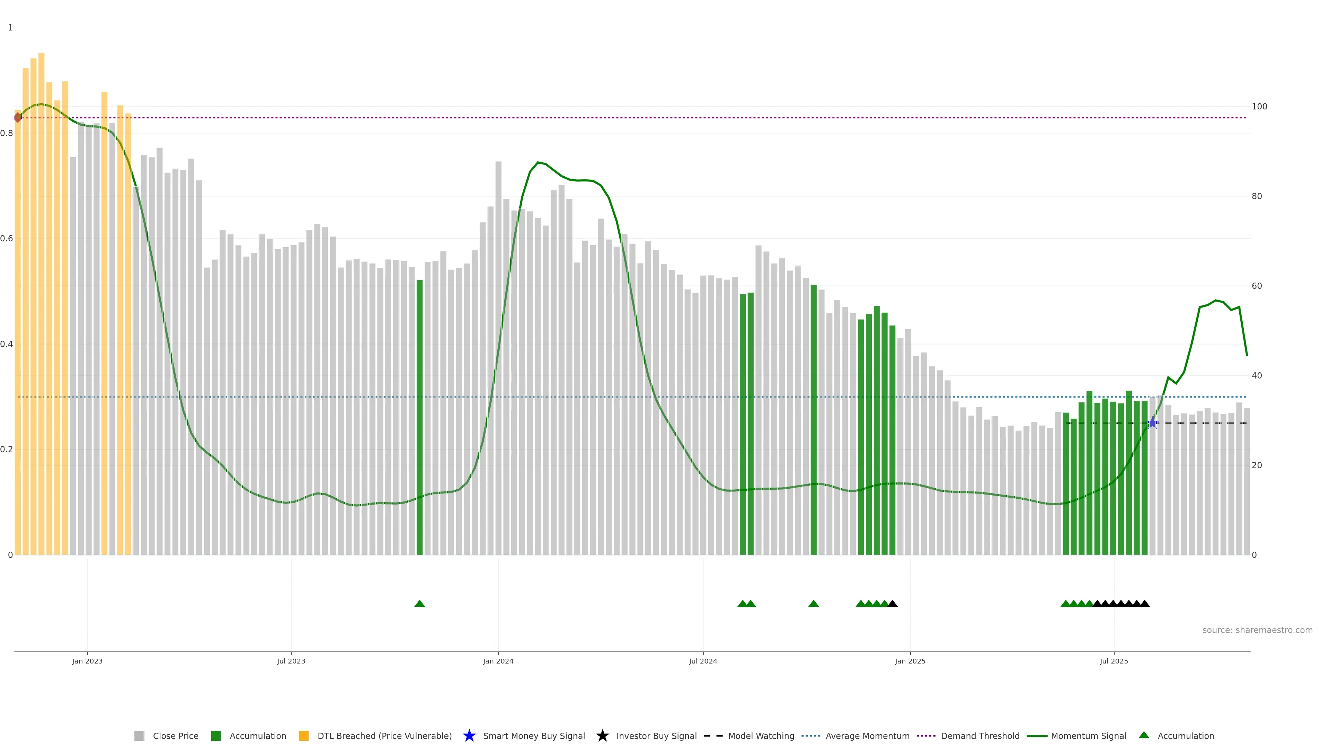
Task: Toggle the Momentum Signal legend entry
Action: point(1088,736)
